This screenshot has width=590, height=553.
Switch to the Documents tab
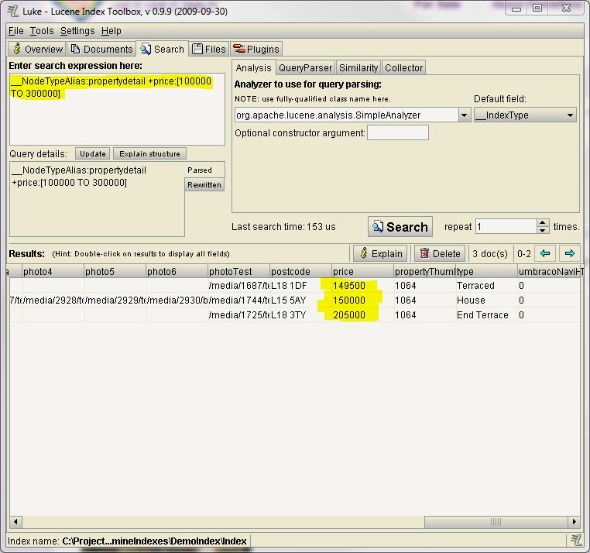coord(101,49)
